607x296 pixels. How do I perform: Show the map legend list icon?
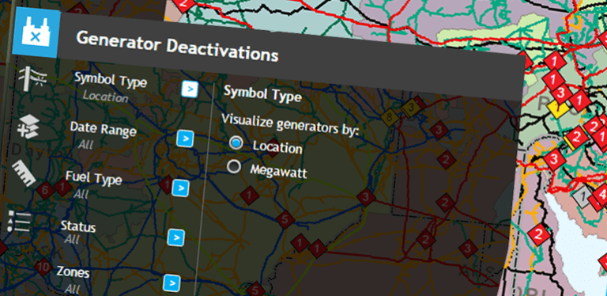(x=19, y=222)
